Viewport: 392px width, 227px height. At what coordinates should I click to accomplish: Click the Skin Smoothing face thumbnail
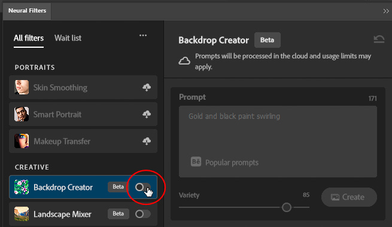tap(22, 87)
